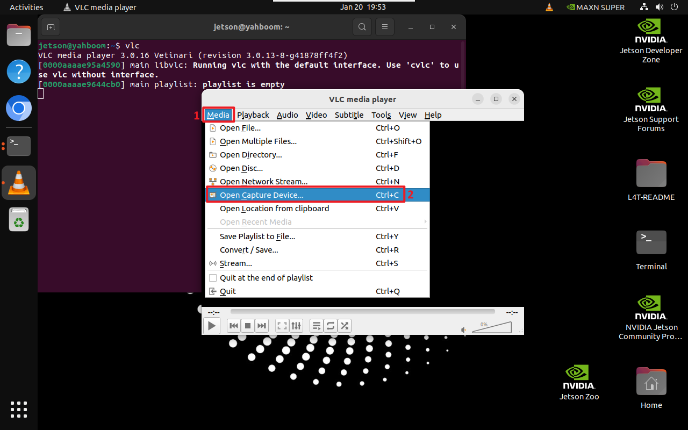Choose Open Disc... entry
688x430 pixels.
317,168
